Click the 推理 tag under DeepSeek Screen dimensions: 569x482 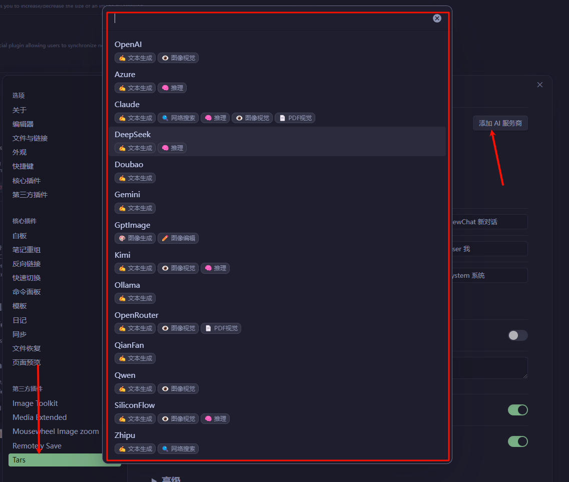click(x=172, y=148)
